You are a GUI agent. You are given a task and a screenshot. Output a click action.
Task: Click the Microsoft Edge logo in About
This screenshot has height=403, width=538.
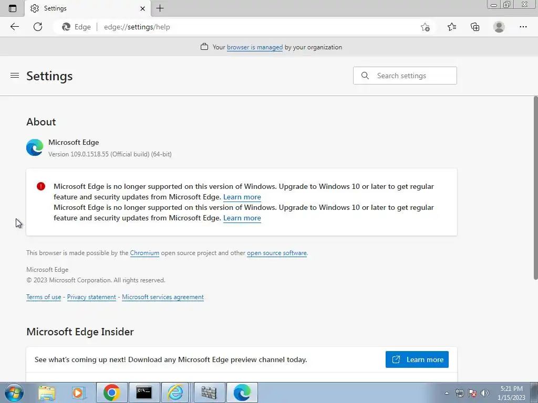[x=35, y=147]
